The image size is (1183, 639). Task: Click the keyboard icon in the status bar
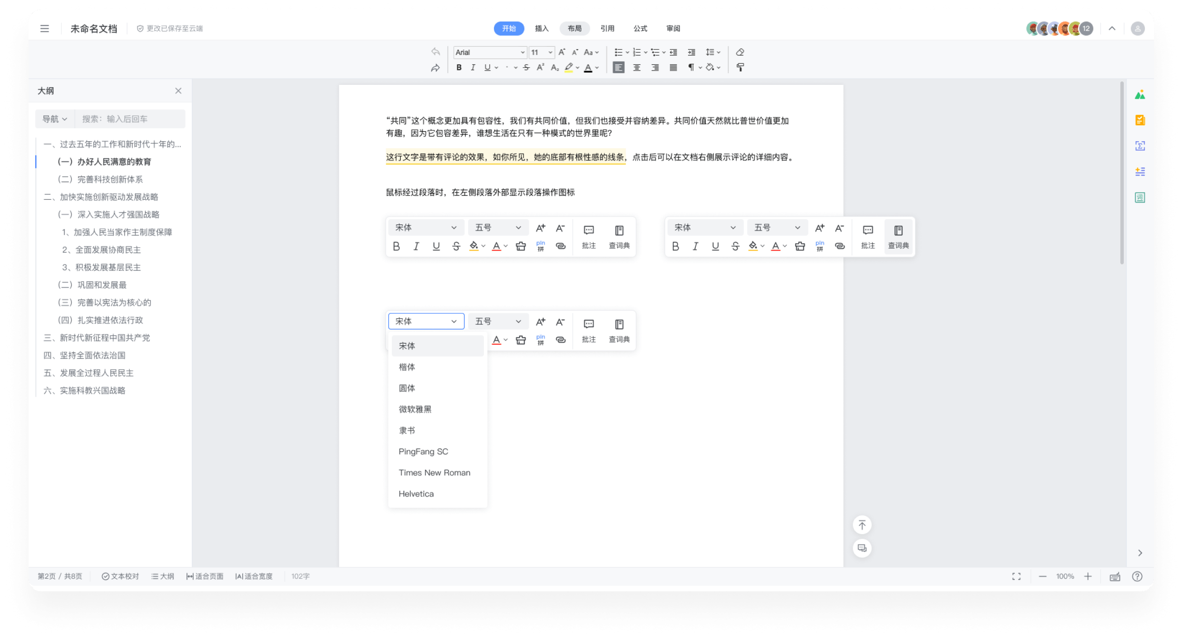coord(1115,577)
